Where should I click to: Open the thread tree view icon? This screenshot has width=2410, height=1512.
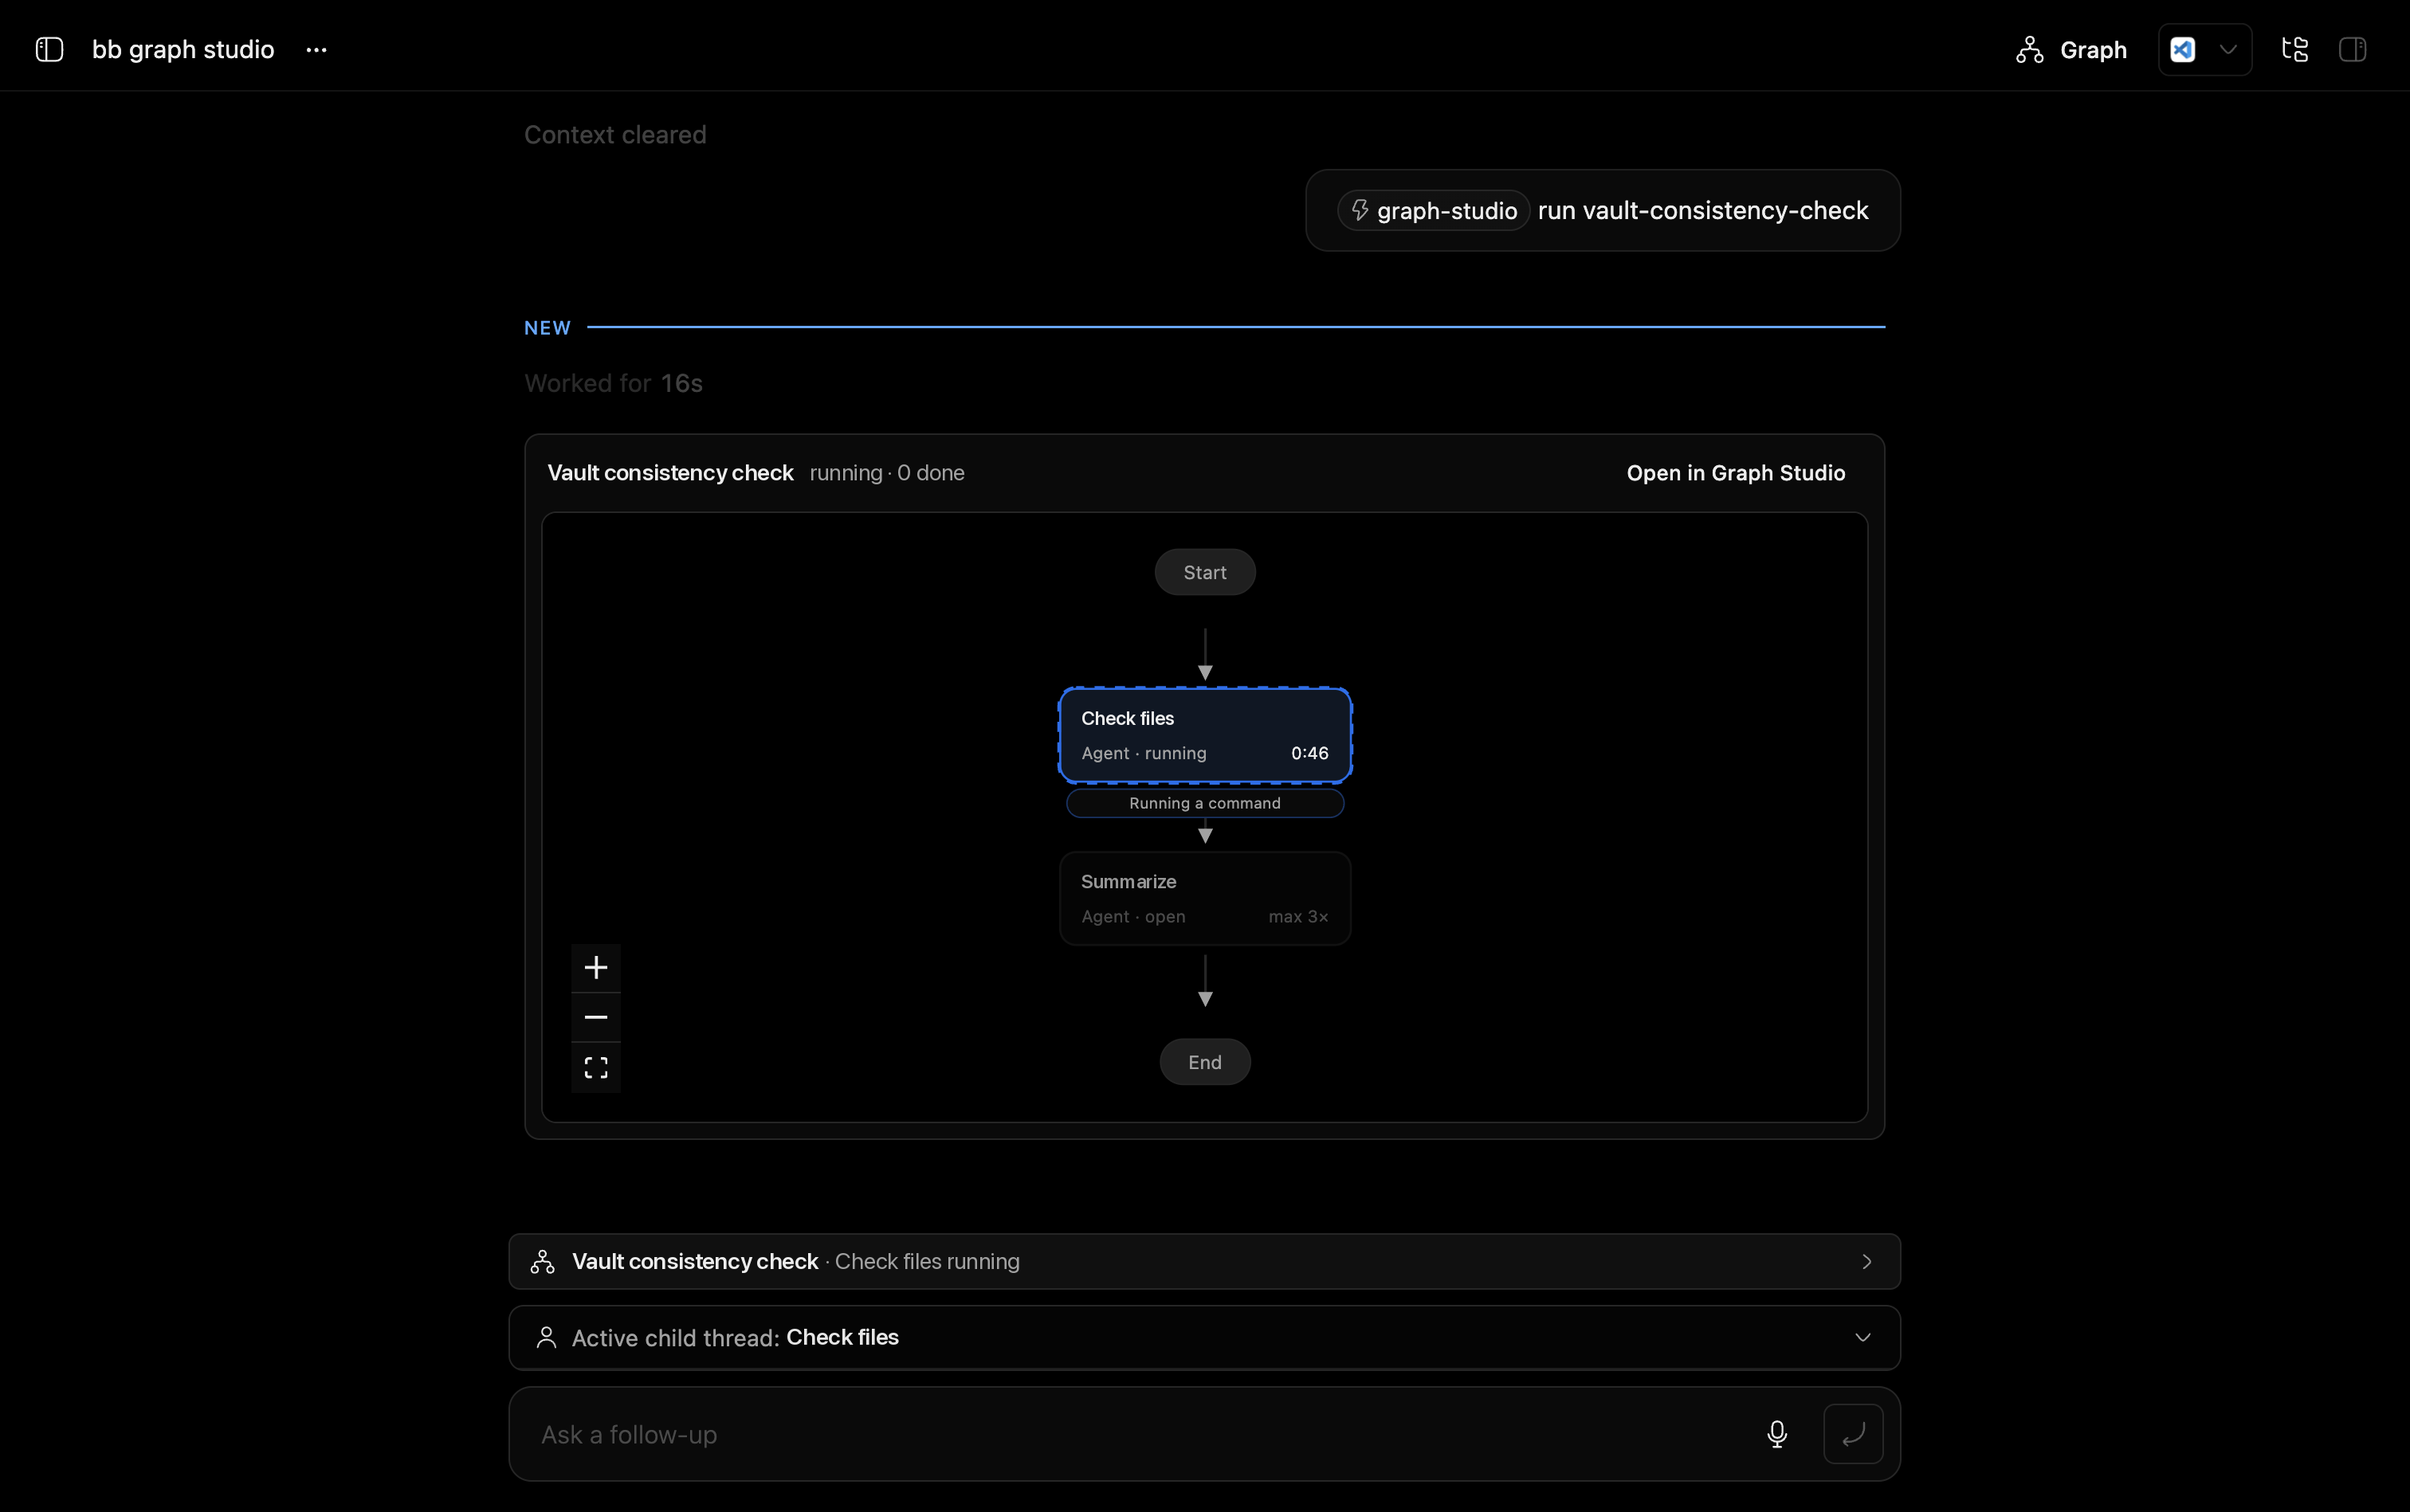2295,49
